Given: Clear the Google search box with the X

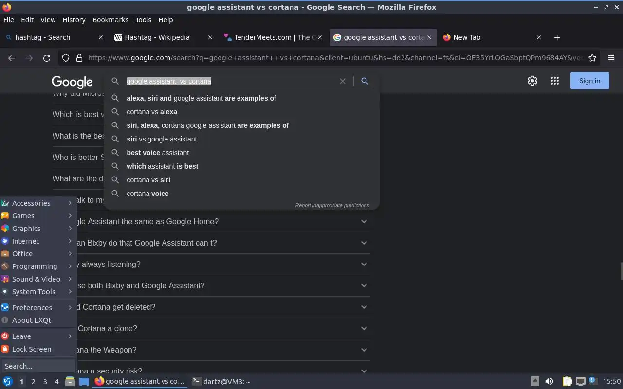Looking at the screenshot, I should click(343, 81).
